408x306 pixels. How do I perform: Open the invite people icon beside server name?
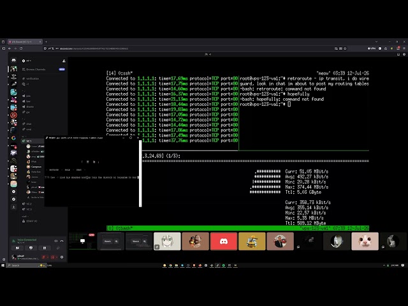point(64,61)
